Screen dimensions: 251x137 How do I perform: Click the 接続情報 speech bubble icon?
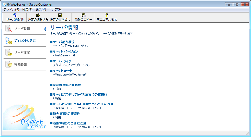pos(9,64)
